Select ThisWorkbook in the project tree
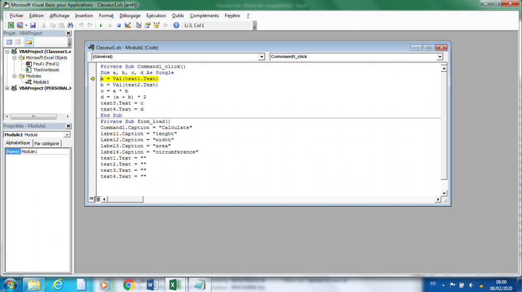Screen dimensions: 522x292 [45, 70]
